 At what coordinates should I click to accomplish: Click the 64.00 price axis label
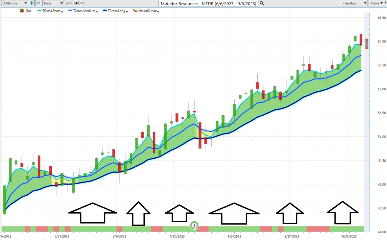(382, 41)
